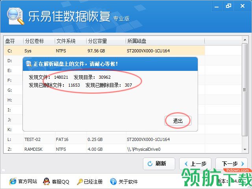Image resolution: width=252 pixels, height=189 pixels.
Task: Click the \\.\PhysicalDrive0 disk cell
Action: [144, 149]
